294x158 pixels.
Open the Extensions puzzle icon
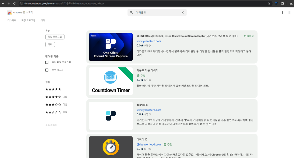pyautogui.click(x=282, y=3)
